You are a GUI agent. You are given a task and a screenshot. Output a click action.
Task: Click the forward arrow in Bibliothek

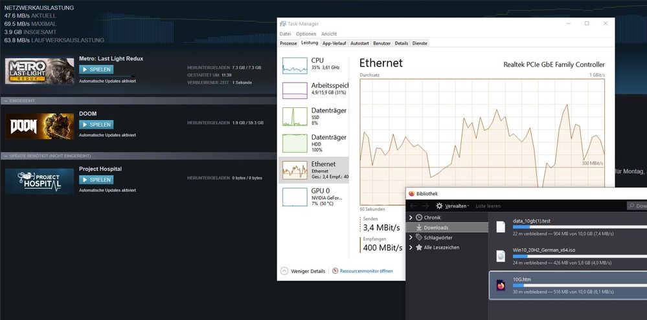click(x=426, y=206)
